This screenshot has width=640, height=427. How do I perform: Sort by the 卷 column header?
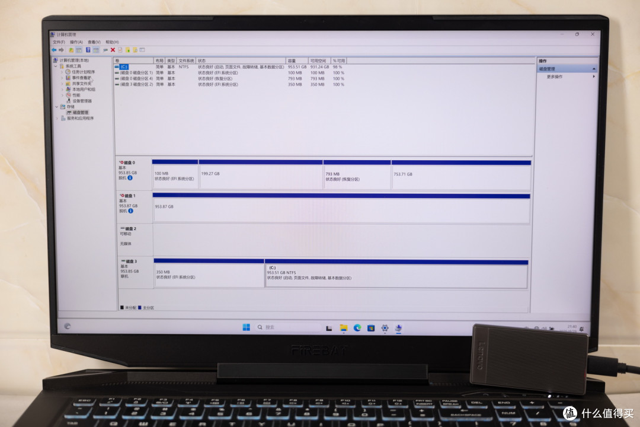133,60
